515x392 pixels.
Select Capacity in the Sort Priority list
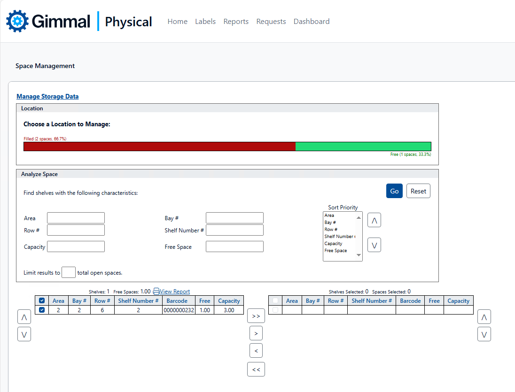pos(333,244)
